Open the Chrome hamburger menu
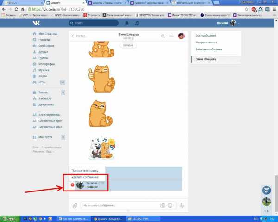The width and height of the screenshot is (278, 222). tap(274, 9)
